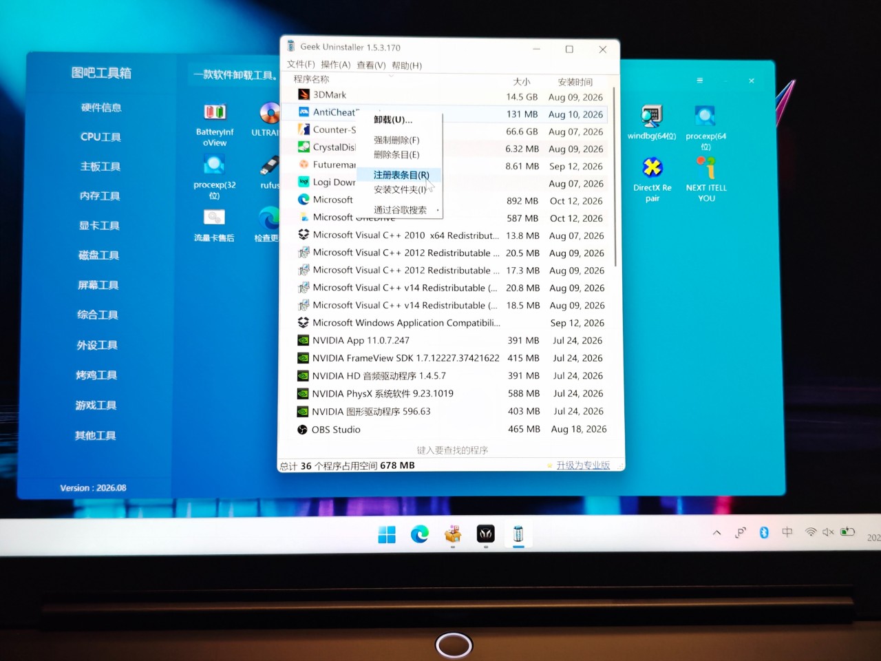
Task: Click Geek Uninstaller icon on taskbar
Action: pos(518,534)
